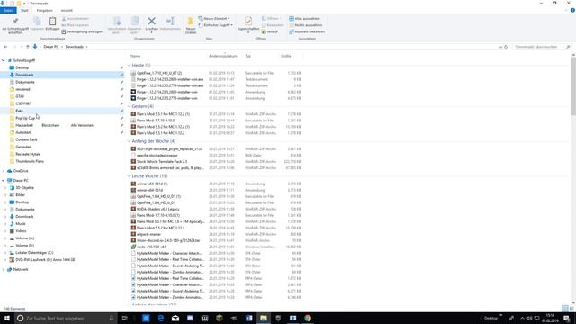Screen dimensions: 576x324
Task: Refresh the Downloads folder view
Action: (x=506, y=47)
